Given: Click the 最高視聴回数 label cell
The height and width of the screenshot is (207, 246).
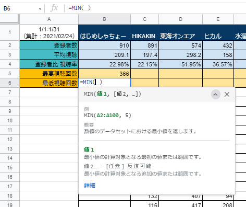Looking at the screenshot, I should click(x=49, y=74).
